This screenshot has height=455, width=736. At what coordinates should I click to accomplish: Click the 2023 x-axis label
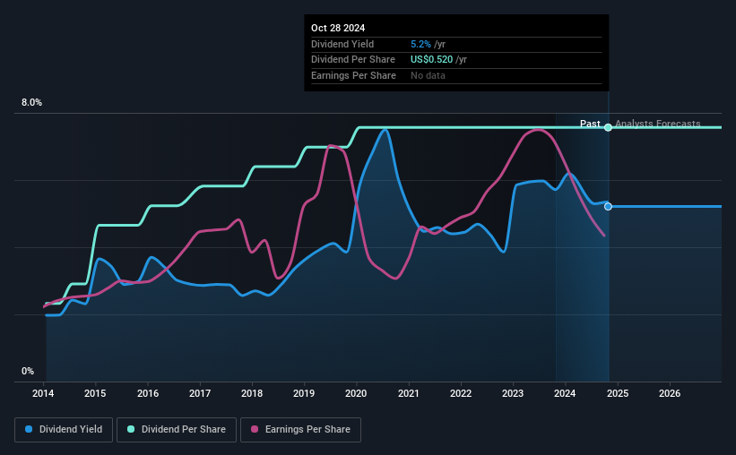[513, 393]
